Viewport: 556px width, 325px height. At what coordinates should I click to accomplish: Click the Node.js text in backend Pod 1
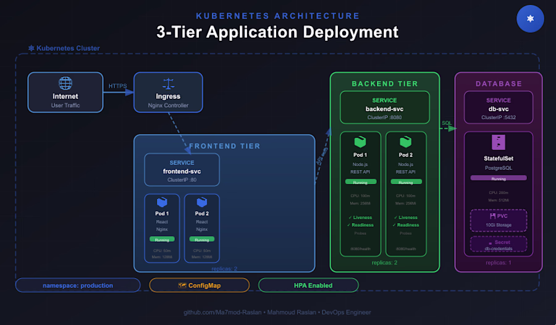360,164
